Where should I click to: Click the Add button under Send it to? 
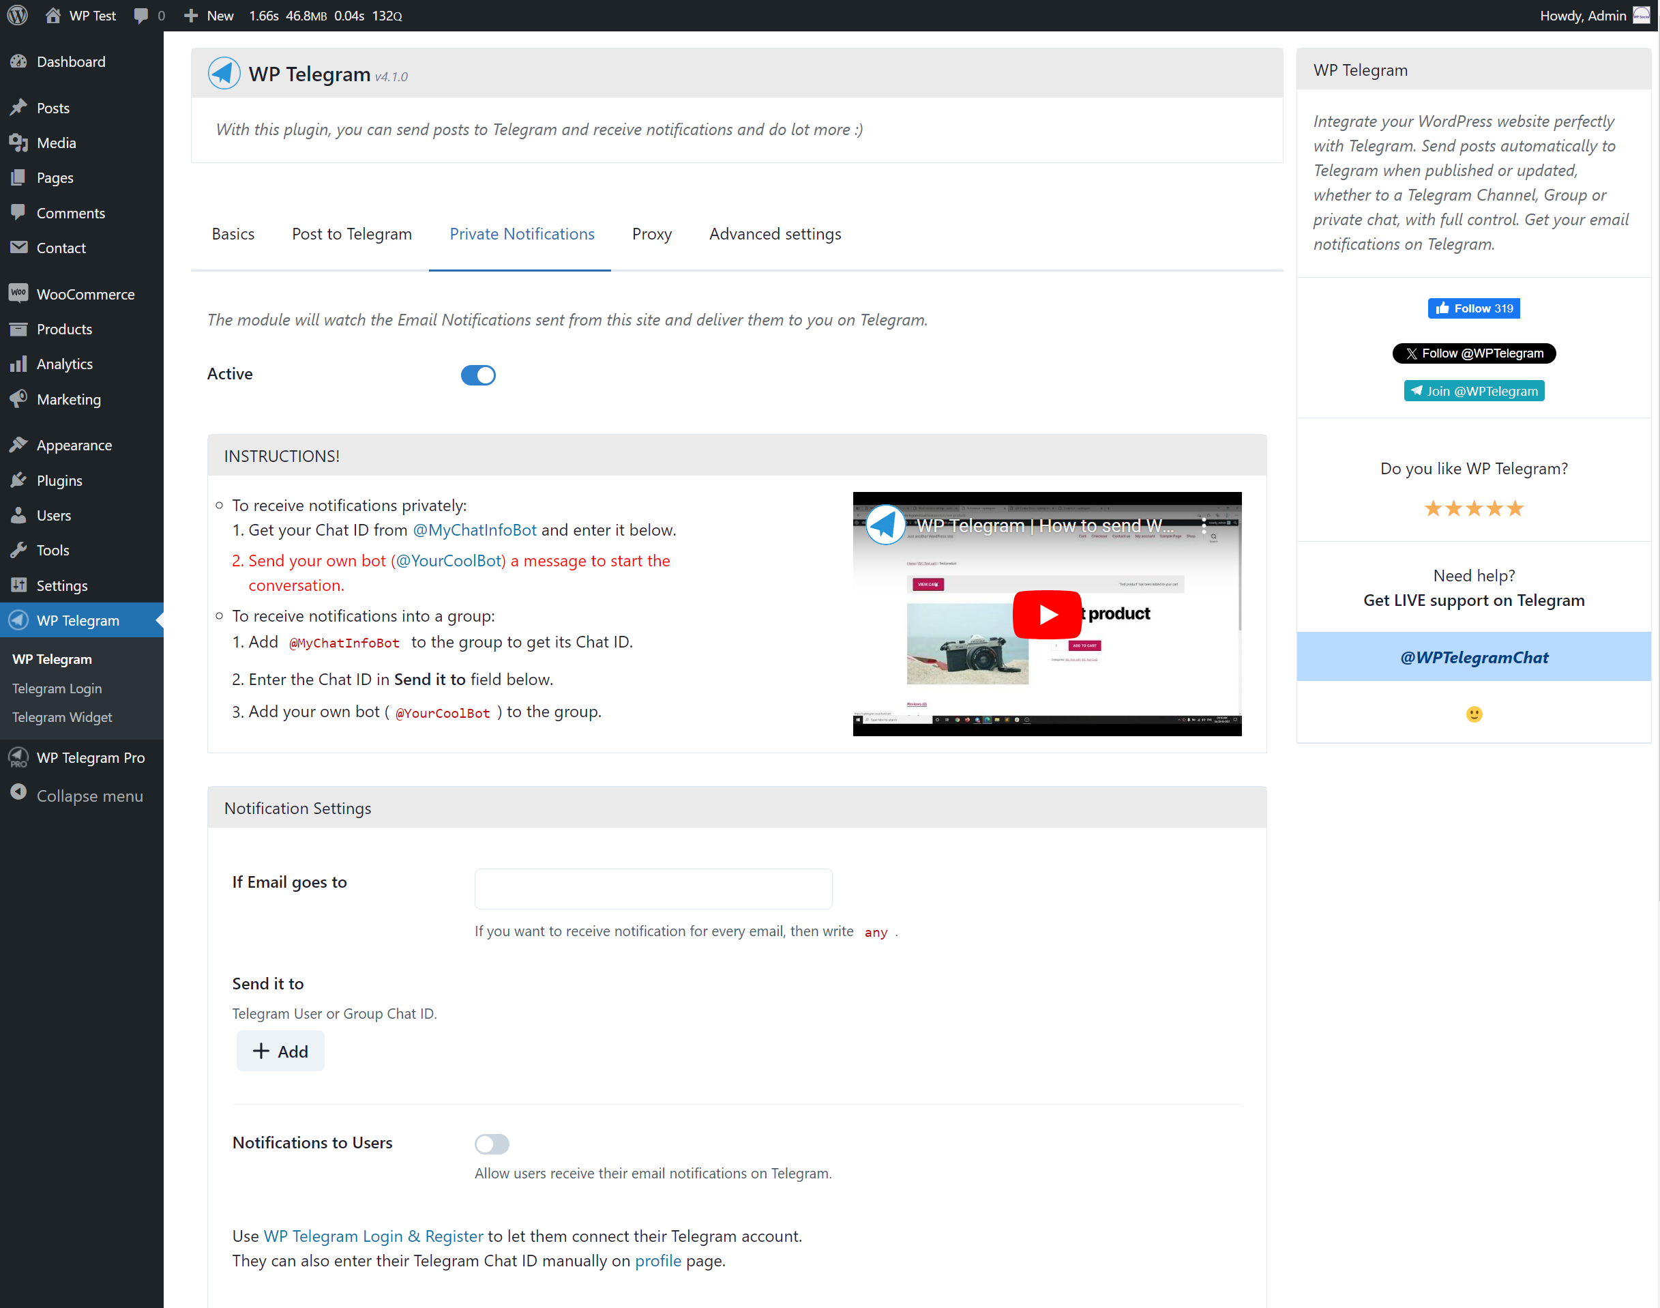point(282,1051)
